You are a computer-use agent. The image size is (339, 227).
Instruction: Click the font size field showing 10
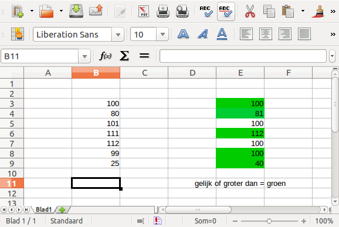coord(143,35)
